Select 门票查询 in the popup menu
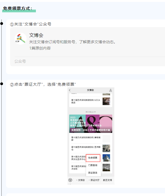 (x=93, y=165)
